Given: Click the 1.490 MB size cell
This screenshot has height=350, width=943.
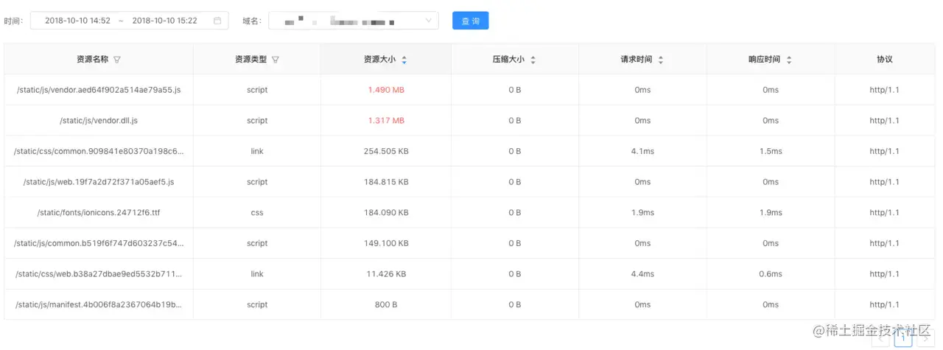Looking at the screenshot, I should tap(386, 90).
